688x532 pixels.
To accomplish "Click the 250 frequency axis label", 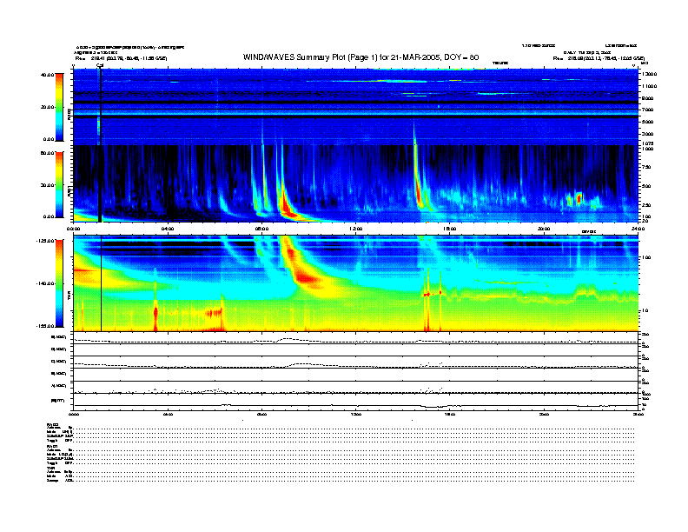I will (646, 205).
